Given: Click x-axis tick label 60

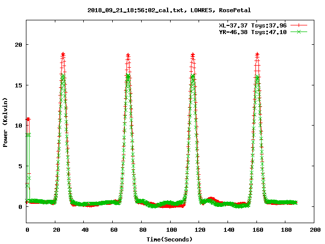Looking at the screenshot, I should tap(114, 230).
